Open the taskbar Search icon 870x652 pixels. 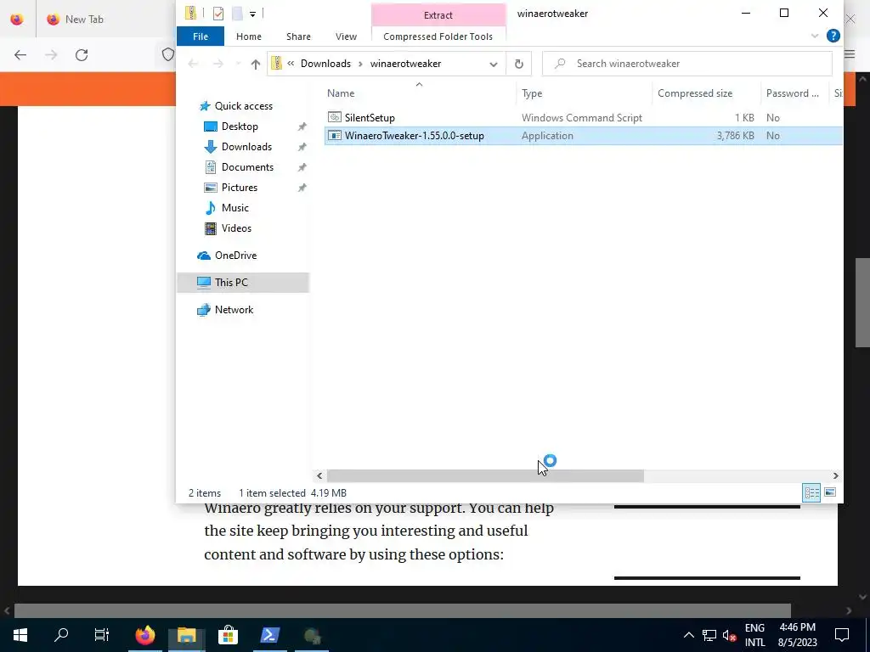[x=61, y=635]
